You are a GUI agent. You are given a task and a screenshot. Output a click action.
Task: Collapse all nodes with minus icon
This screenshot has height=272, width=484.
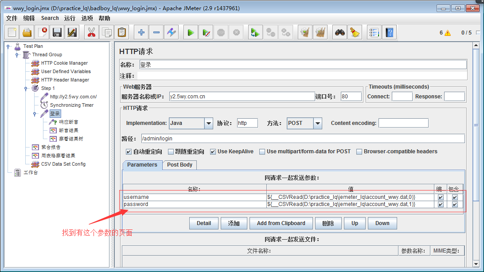coord(156,32)
